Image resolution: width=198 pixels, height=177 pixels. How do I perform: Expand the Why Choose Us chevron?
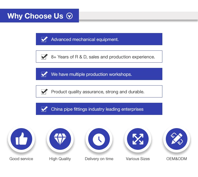coord(69,16)
